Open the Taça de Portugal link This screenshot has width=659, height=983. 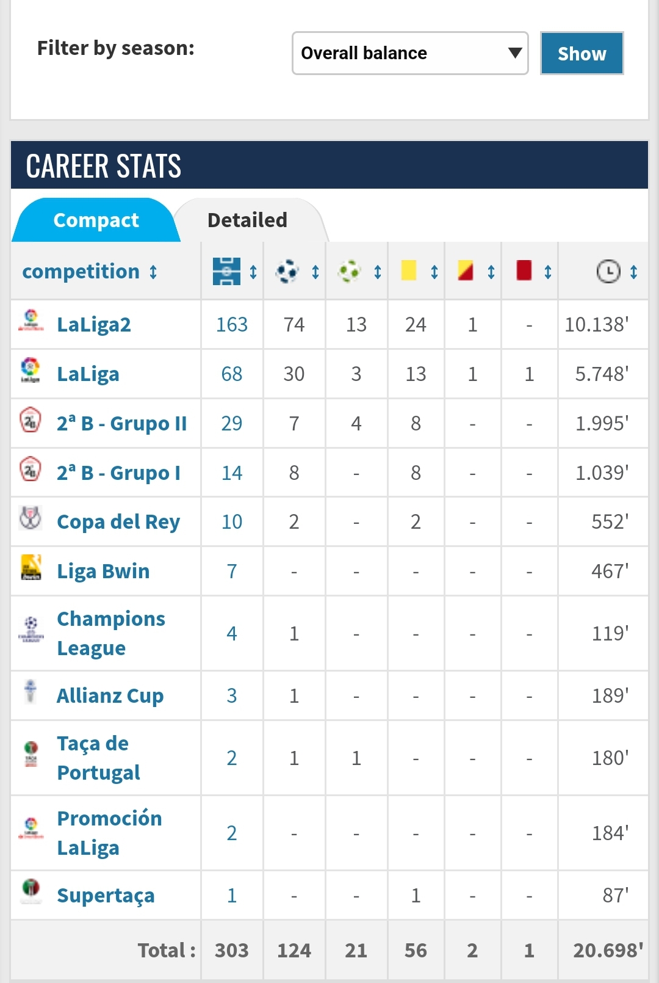pos(98,758)
